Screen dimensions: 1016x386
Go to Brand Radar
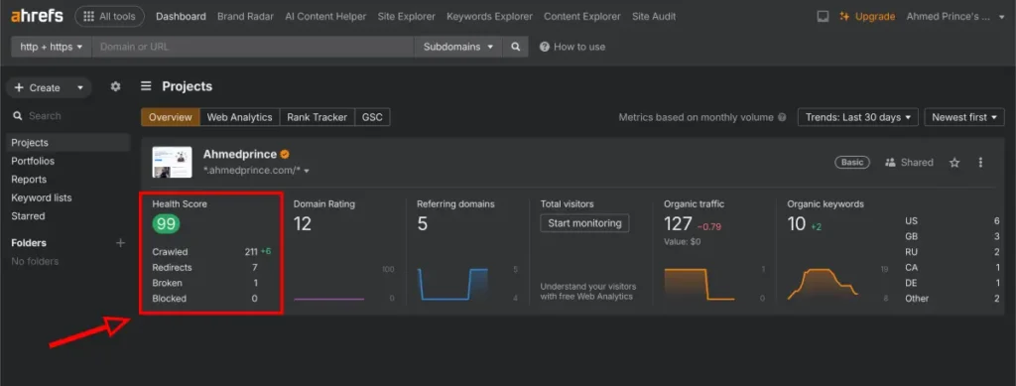[x=246, y=16]
